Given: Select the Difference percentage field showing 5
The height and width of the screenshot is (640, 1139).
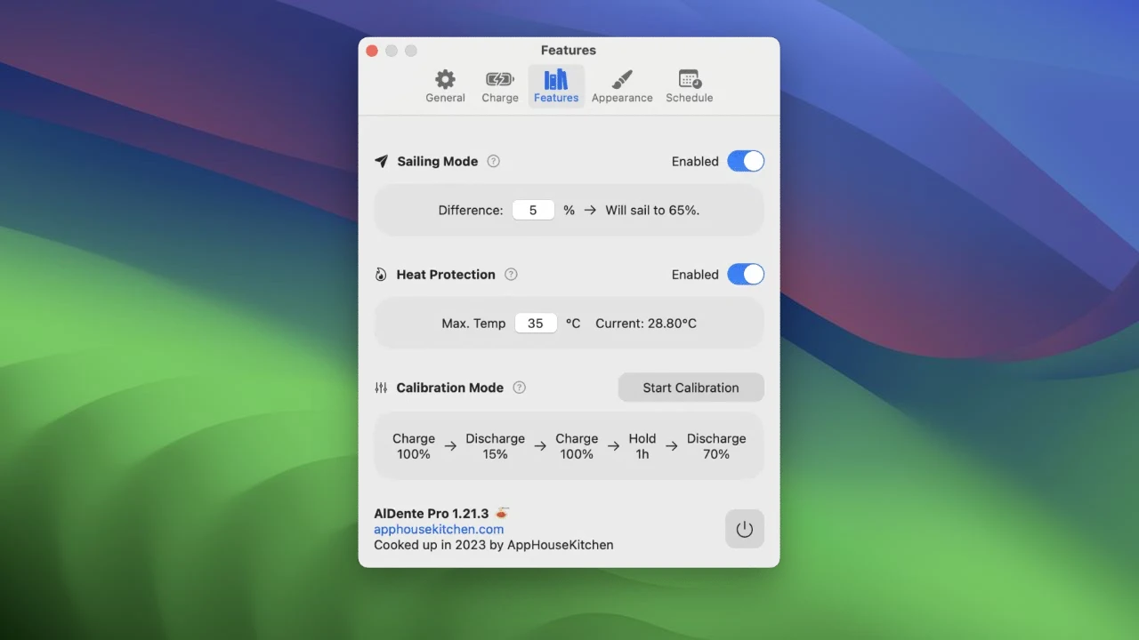Looking at the screenshot, I should pyautogui.click(x=533, y=210).
